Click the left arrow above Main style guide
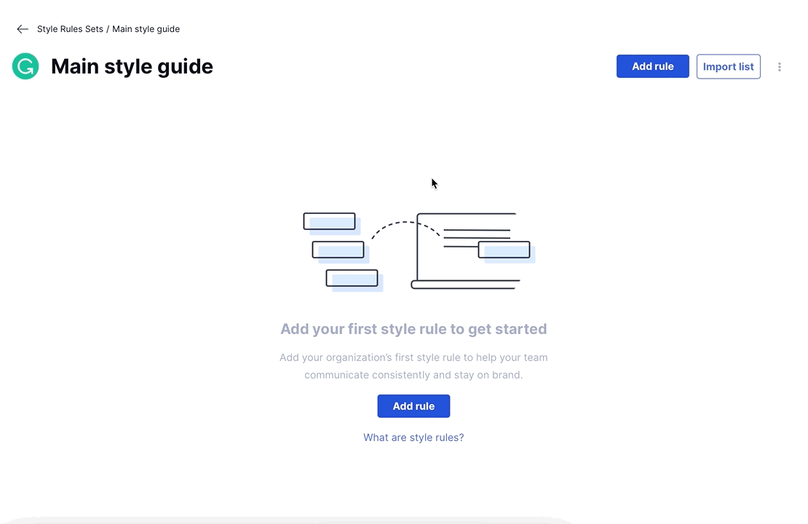The height and width of the screenshot is (524, 808). pos(22,28)
